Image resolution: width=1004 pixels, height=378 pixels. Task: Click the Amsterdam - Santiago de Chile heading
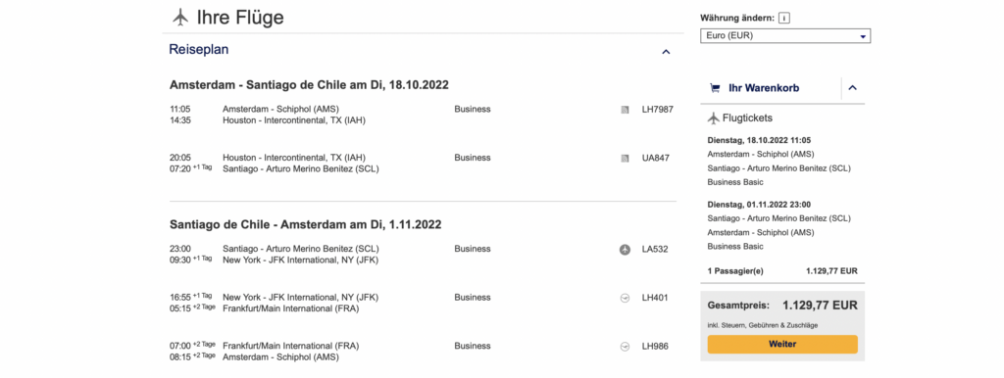pos(309,84)
